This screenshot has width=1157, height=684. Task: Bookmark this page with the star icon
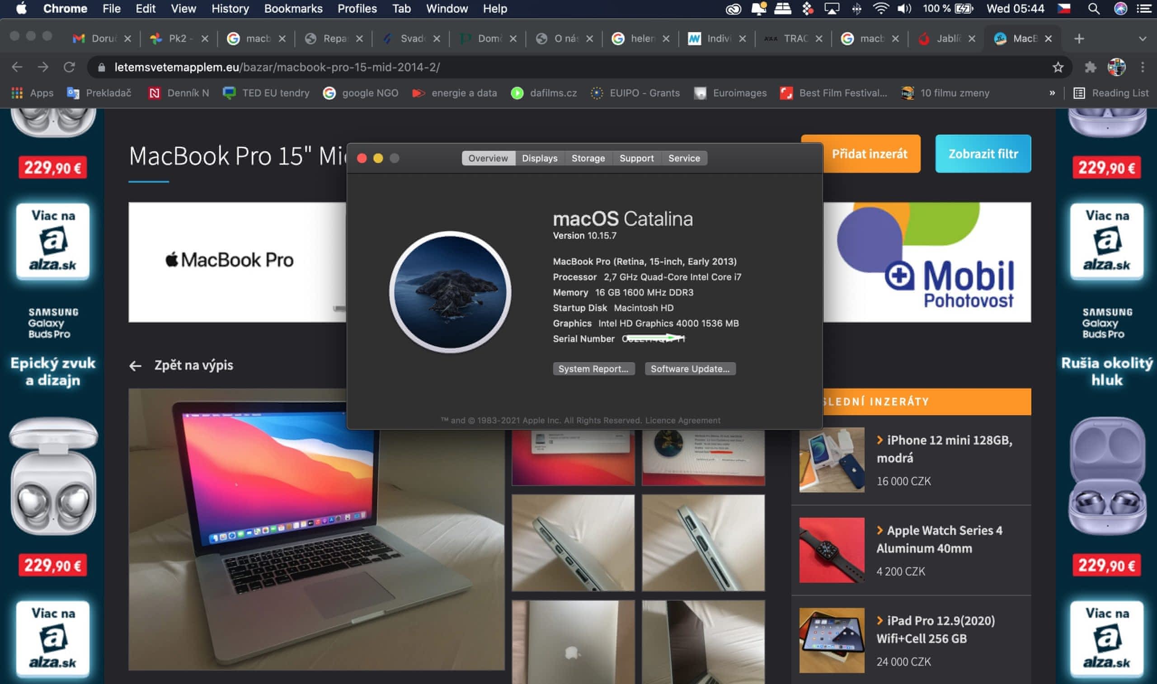(1058, 67)
